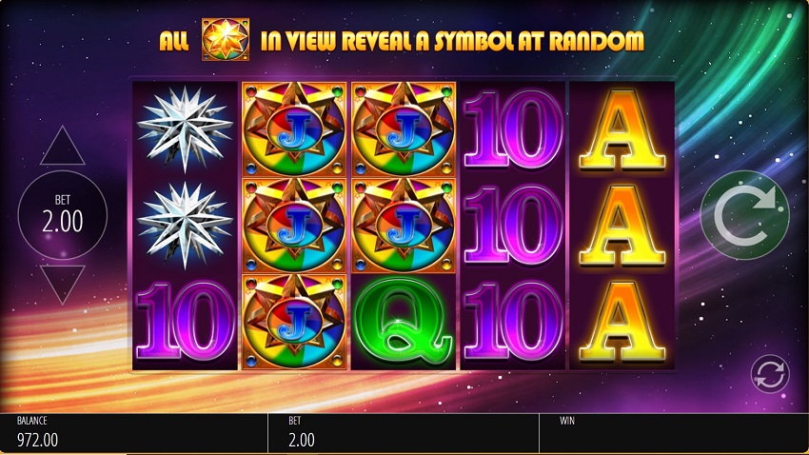Click the bottom rainbow J symbol on reel two
This screenshot has width=809, height=455.
294,322
